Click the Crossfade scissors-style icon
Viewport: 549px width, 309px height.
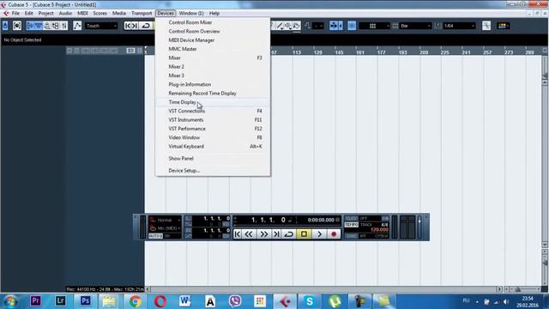point(486,26)
